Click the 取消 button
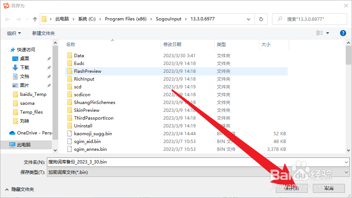352x198 pixels. pyautogui.click(x=329, y=188)
